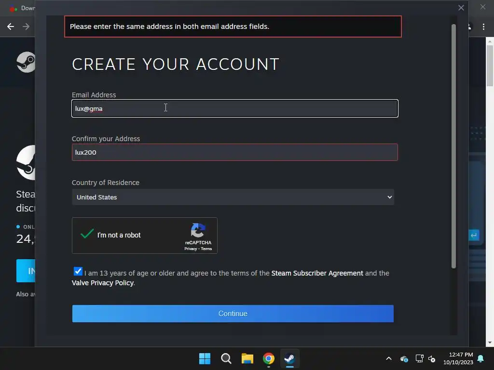The image size is (494, 370).
Task: Click the OneDrive cloud tray icon
Action: click(x=404, y=358)
